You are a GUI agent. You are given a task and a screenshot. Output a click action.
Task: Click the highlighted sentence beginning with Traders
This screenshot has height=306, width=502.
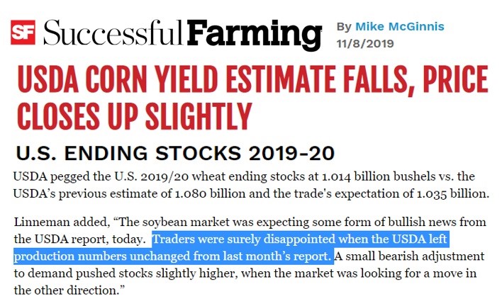tap(230, 248)
